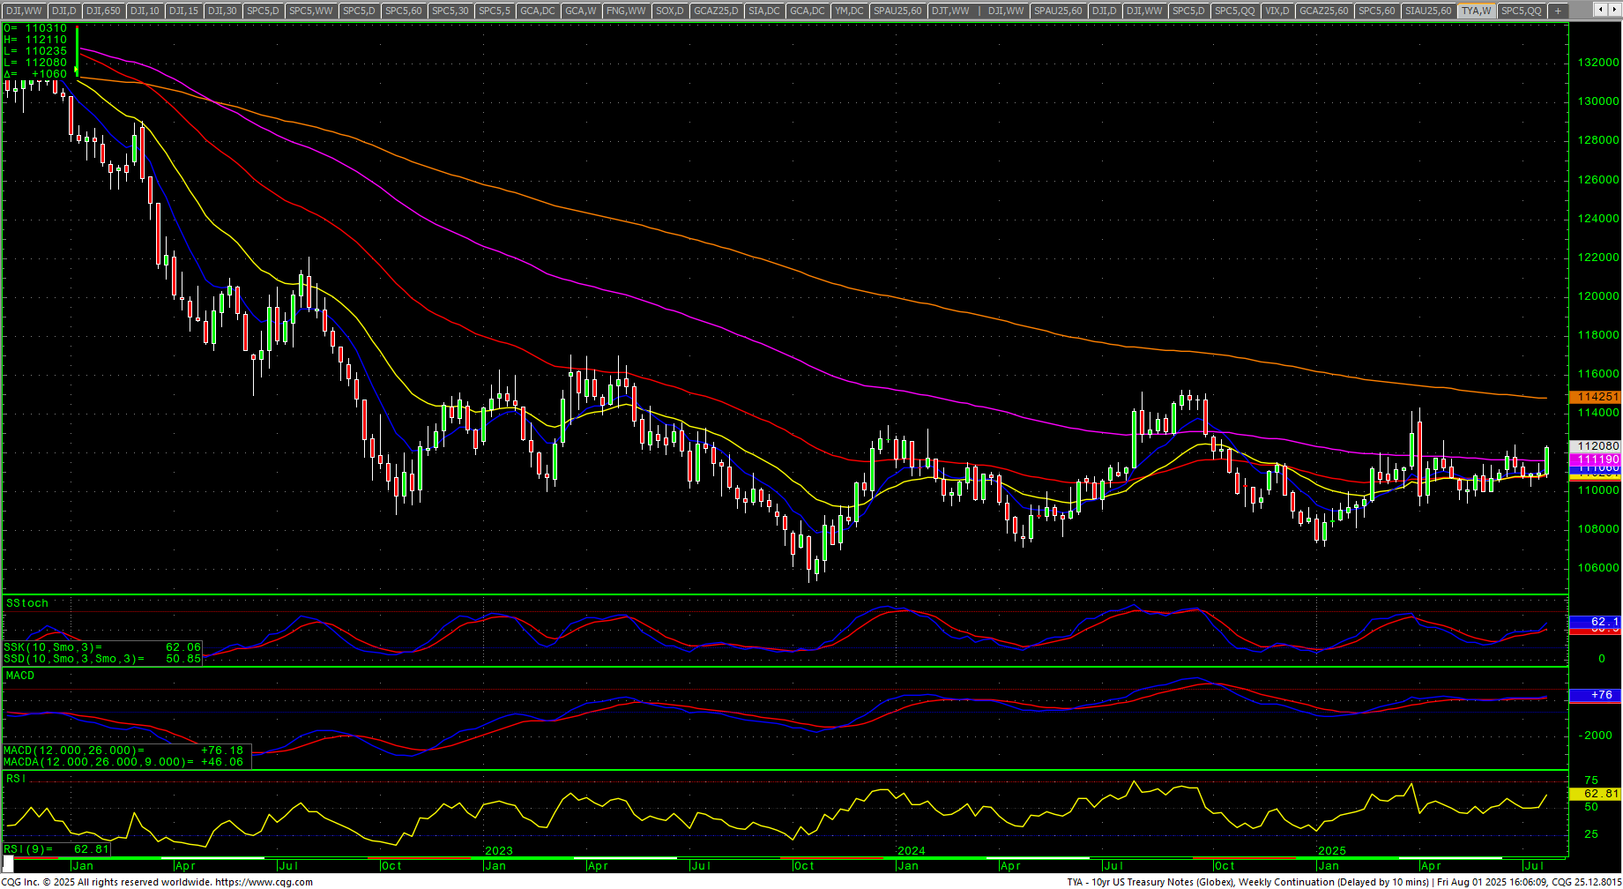
Task: Click the 132000 price axis label
Action: [x=1598, y=63]
